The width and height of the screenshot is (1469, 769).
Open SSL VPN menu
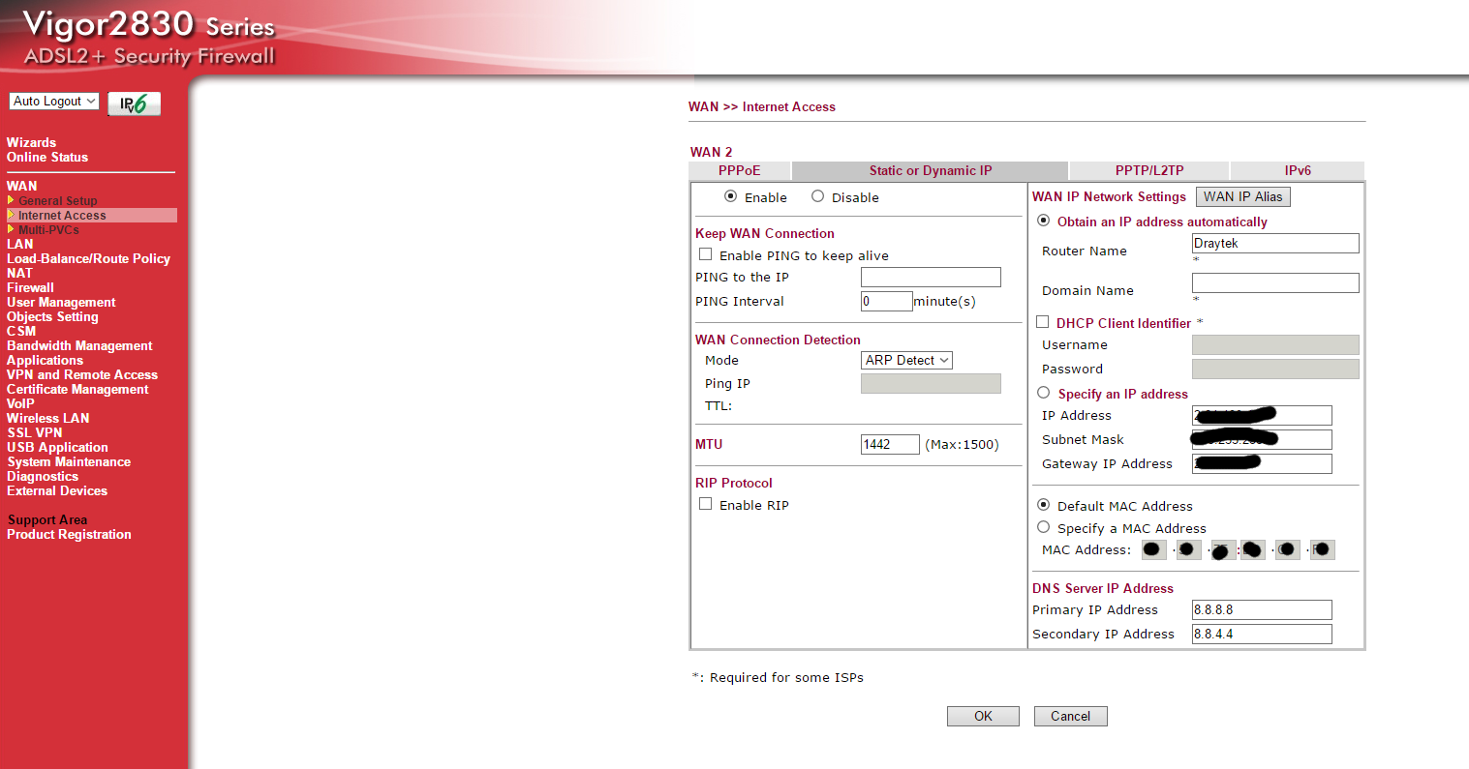[x=34, y=432]
